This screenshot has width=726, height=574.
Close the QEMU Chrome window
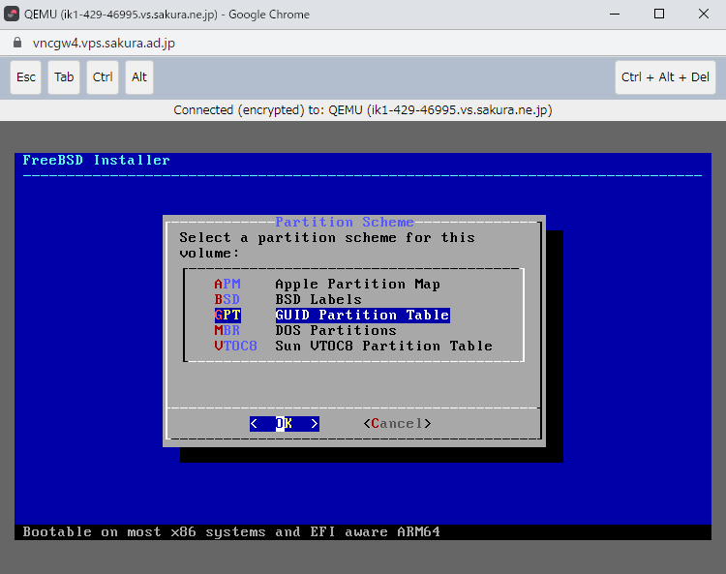(x=703, y=15)
